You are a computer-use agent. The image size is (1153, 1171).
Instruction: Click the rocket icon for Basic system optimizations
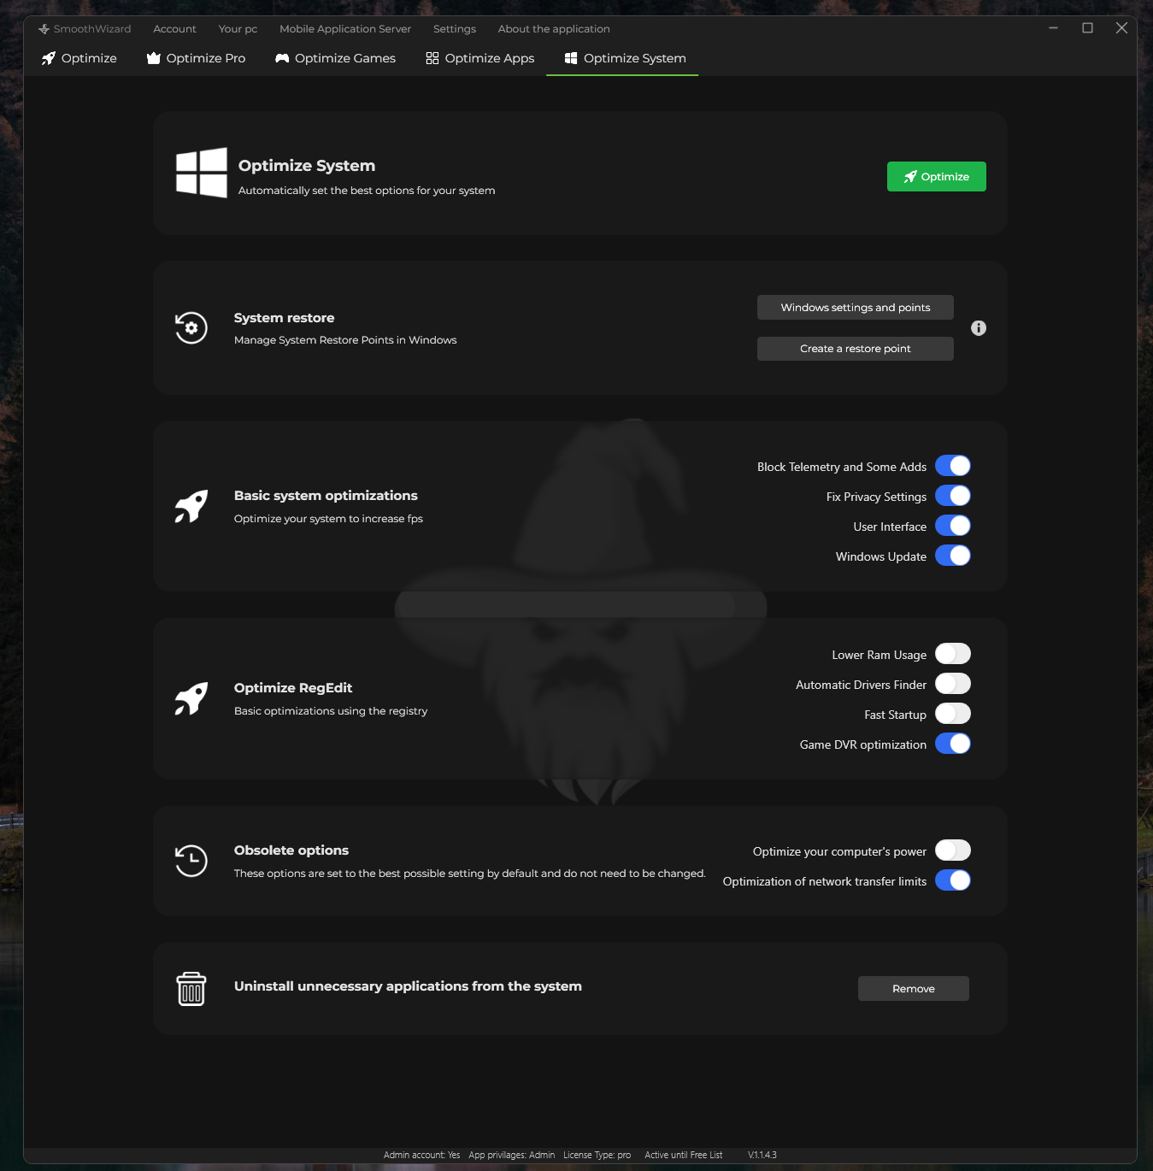tap(191, 506)
